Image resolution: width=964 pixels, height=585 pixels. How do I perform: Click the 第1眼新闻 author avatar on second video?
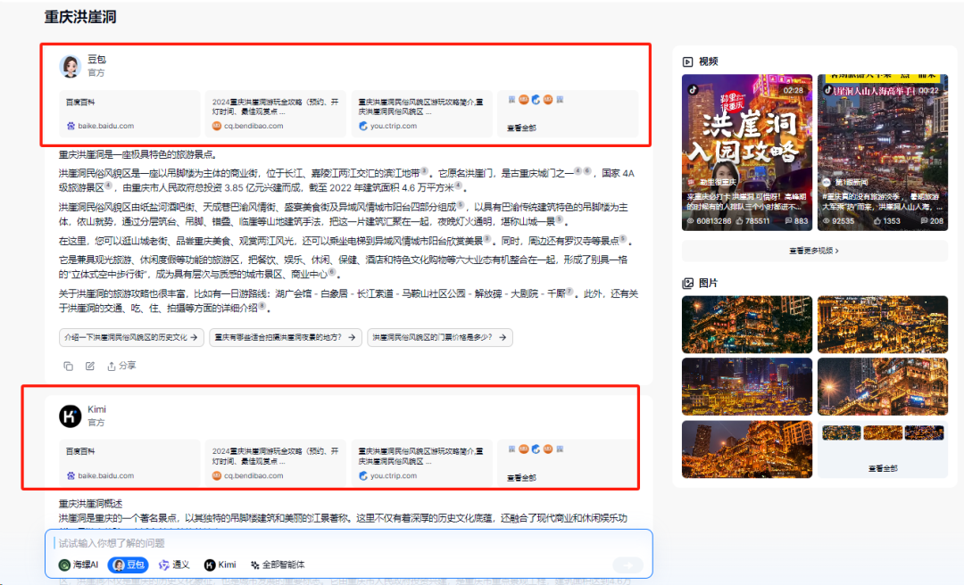pos(827,183)
